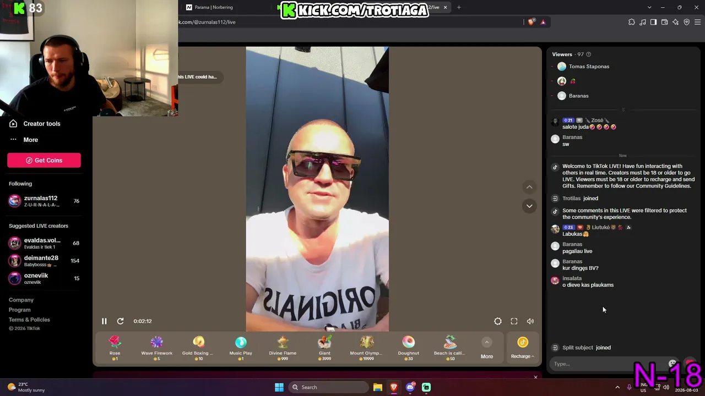705x396 pixels.
Task: Expand the viewers list with the double chevron
Action: click(623, 110)
